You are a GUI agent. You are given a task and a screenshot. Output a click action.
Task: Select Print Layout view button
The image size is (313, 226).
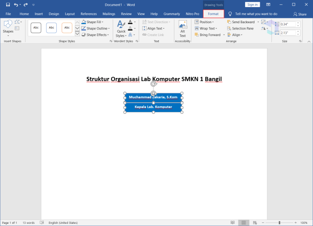(x=244, y=222)
